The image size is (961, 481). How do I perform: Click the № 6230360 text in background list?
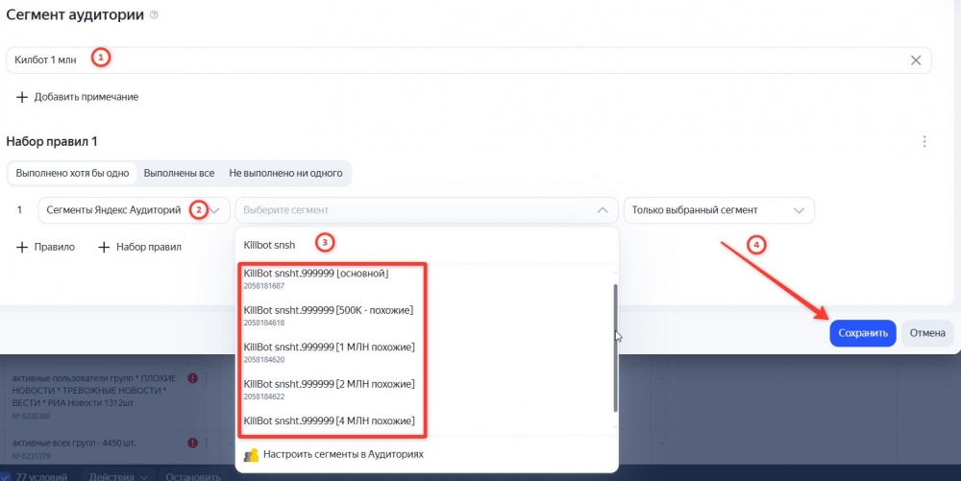pyautogui.click(x=32, y=416)
